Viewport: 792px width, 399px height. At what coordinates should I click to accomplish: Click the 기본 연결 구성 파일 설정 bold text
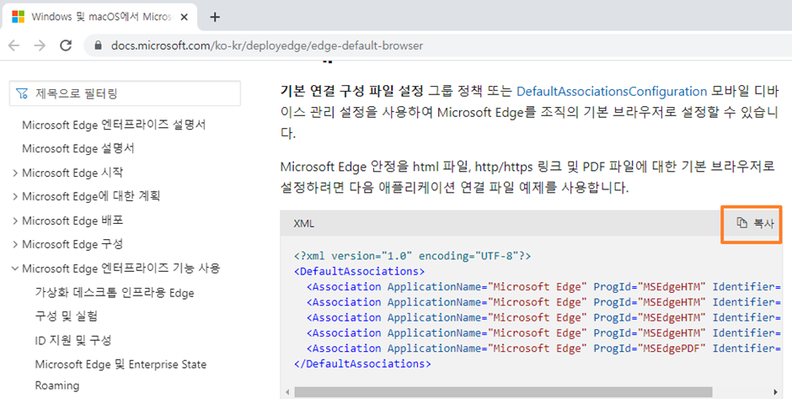pos(352,91)
